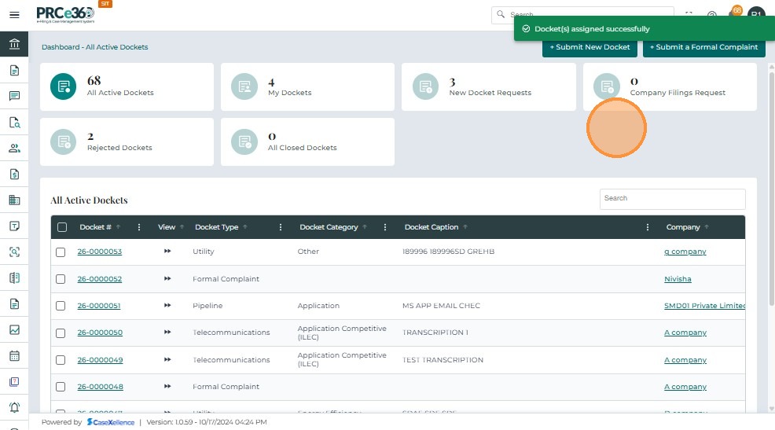The width and height of the screenshot is (775, 430).
Task: Click the document search sidebar icon
Action: (x=14, y=123)
